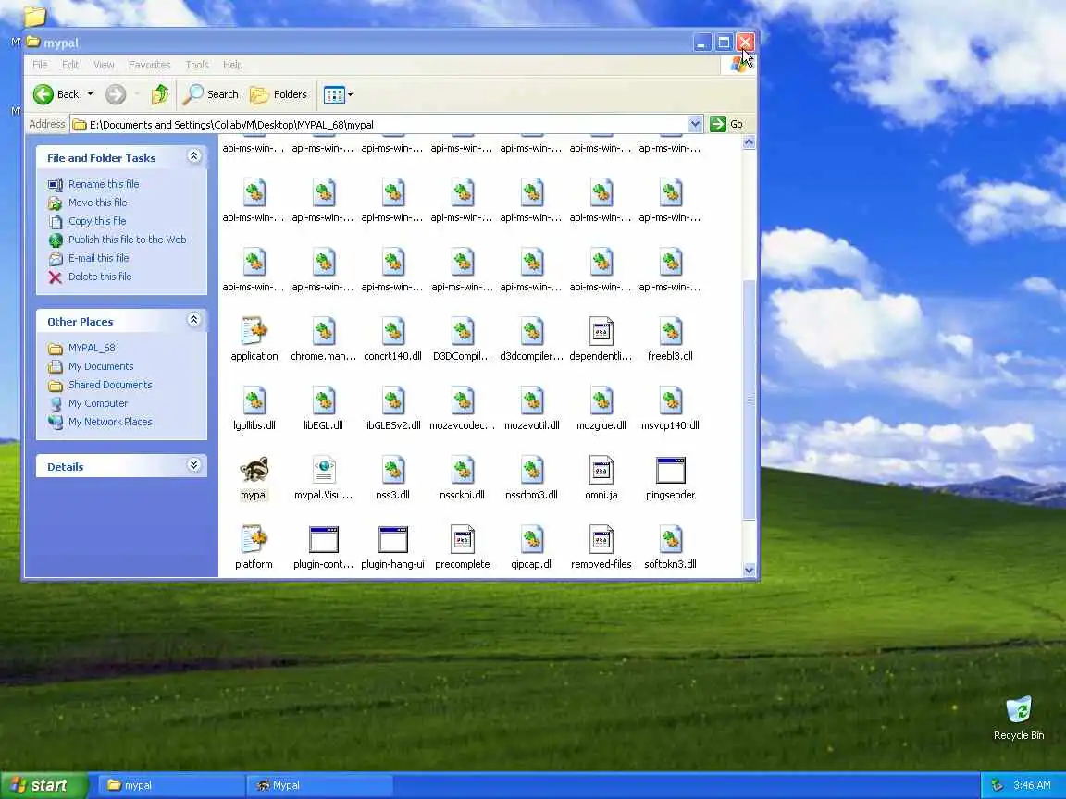Select the mozavcodec... dll file
The height and width of the screenshot is (799, 1066).
pyautogui.click(x=463, y=400)
